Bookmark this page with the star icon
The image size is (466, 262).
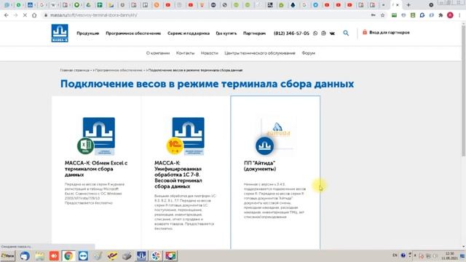coord(382,15)
